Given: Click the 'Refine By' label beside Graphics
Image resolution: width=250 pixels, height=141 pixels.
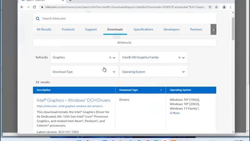Looking at the screenshot, I should (x=42, y=58).
